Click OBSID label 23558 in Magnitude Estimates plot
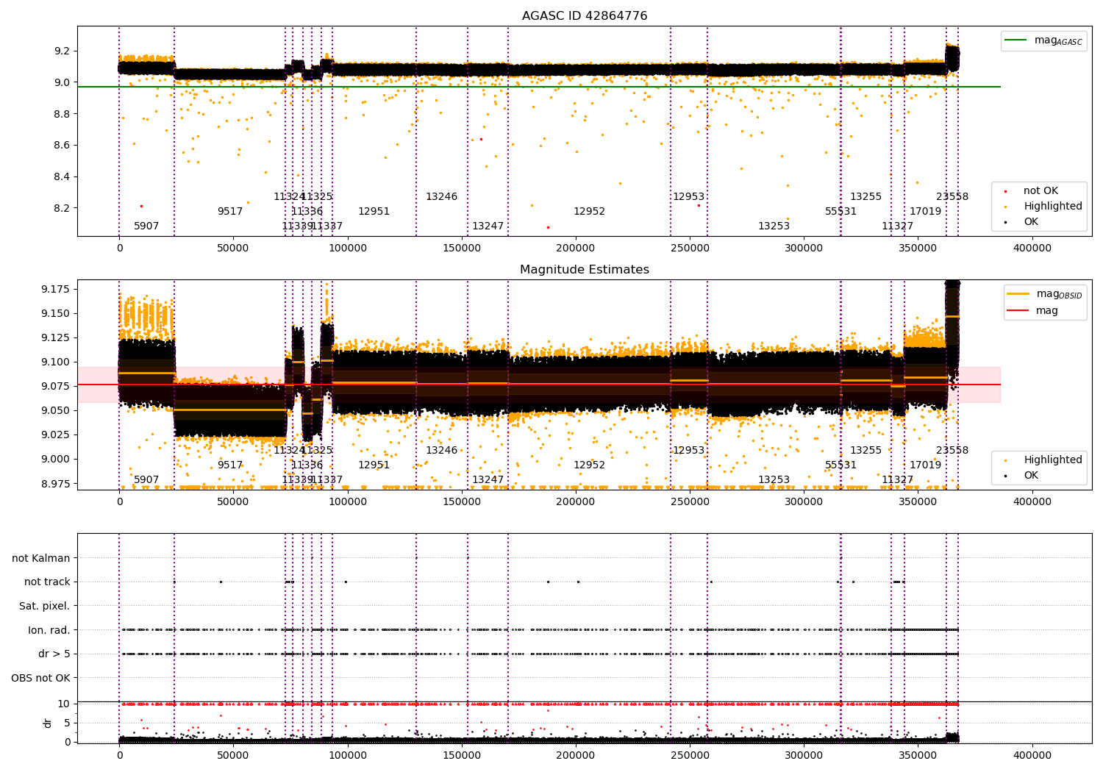This screenshot has height=772, width=1103. coord(952,450)
